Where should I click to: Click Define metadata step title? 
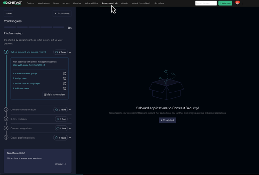(x=19, y=119)
